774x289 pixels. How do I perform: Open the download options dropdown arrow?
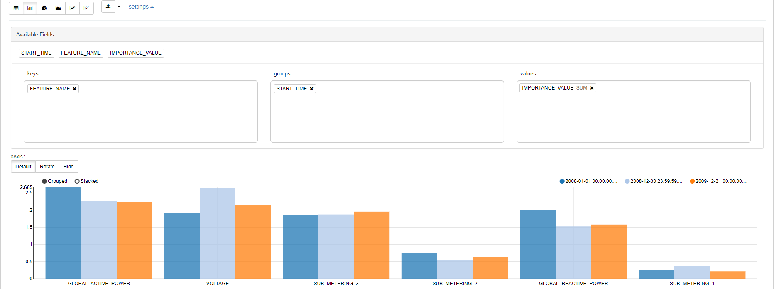pyautogui.click(x=119, y=7)
